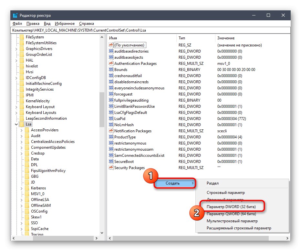Viewport: 301px width, 251px height.
Task: Select the LeapSecondInformation key
Action: coord(46,118)
